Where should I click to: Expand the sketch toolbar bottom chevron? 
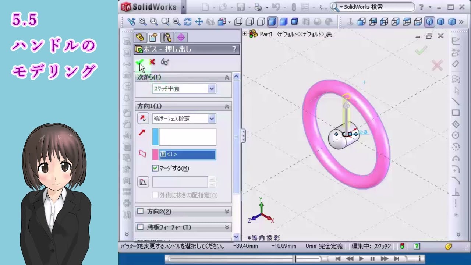pyautogui.click(x=458, y=234)
